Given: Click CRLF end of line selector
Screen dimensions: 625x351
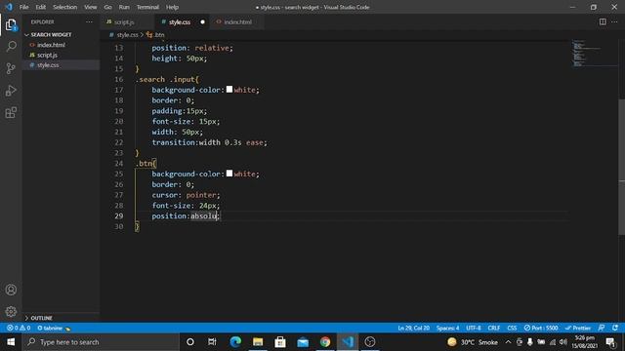Looking at the screenshot, I should (494, 328).
